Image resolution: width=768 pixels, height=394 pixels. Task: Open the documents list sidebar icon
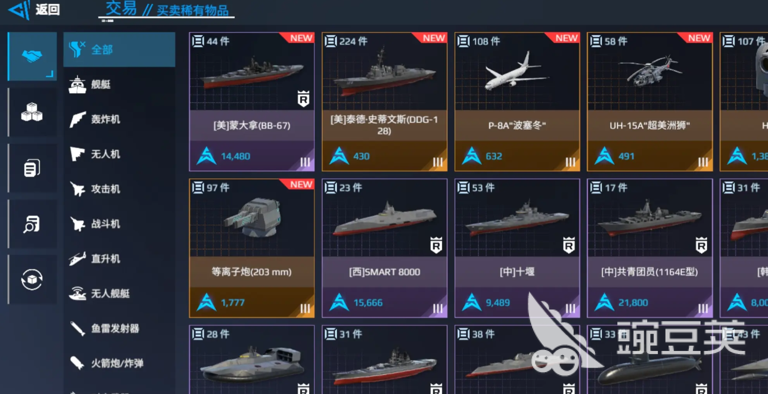click(x=32, y=168)
